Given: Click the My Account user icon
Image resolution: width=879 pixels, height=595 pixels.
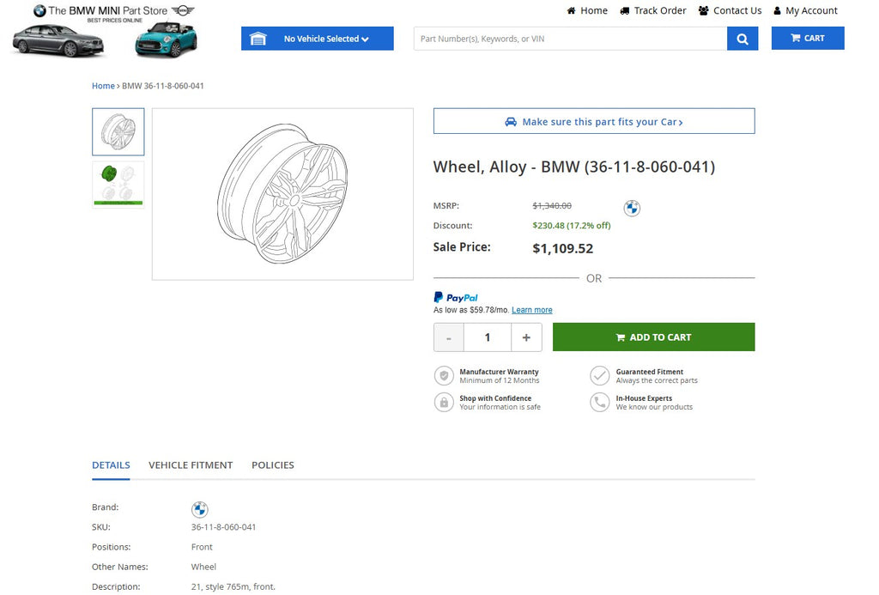Looking at the screenshot, I should (x=777, y=10).
